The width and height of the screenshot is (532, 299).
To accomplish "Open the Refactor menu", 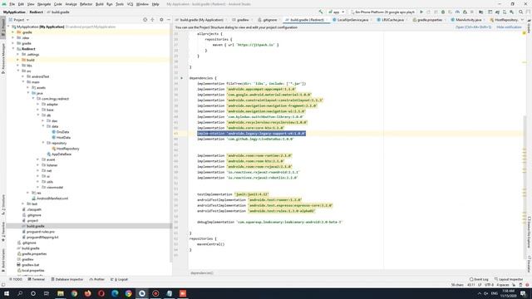I will [x=86, y=4].
